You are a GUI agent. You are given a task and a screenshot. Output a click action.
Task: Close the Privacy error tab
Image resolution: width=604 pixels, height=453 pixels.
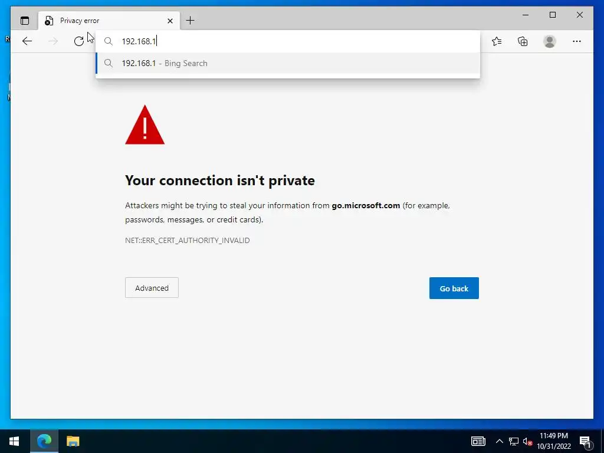[170, 21]
